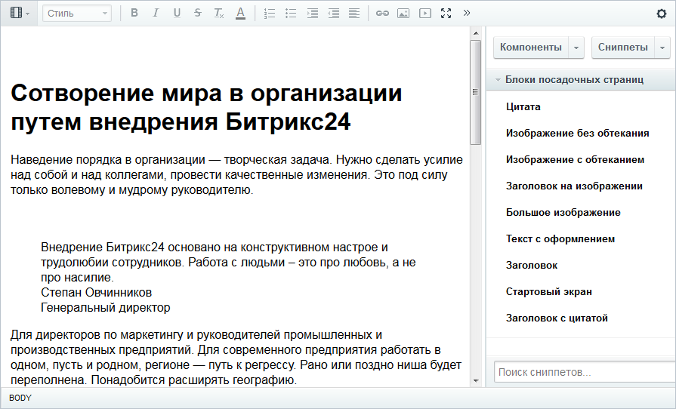Select the Стартовый экран snippet
This screenshot has width=676, height=409.
click(x=549, y=291)
